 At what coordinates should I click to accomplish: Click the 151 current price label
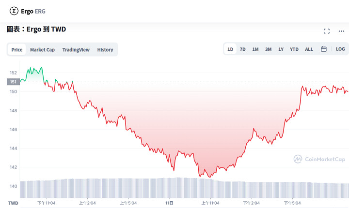[x=14, y=82]
